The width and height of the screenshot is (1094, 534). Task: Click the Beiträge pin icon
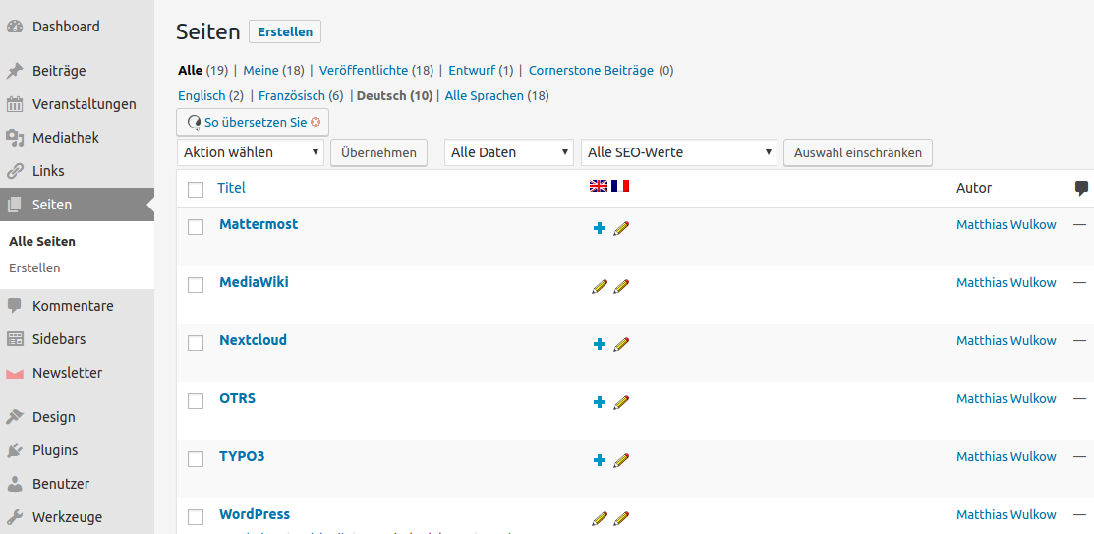click(x=15, y=71)
